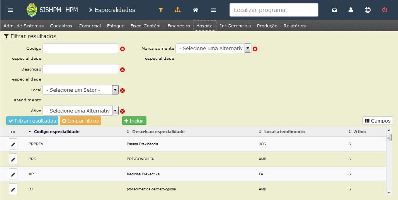The image size is (398, 200).
Task: Focus the Codigo especialidade input field
Action: [81, 48]
